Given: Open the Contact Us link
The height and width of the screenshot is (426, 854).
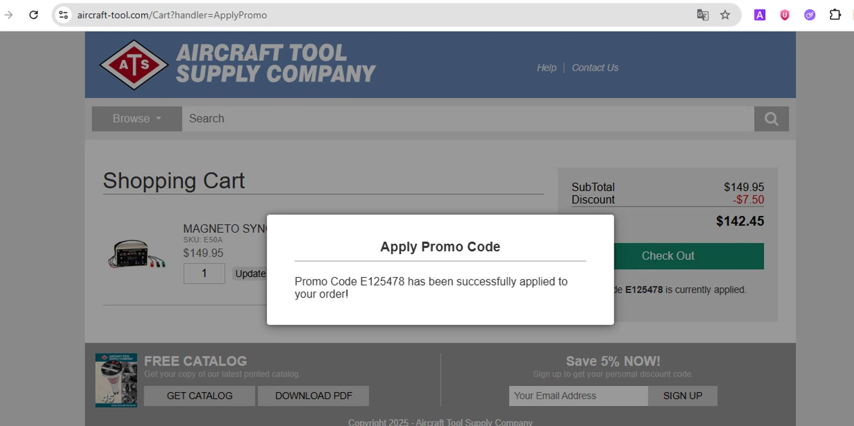Looking at the screenshot, I should point(595,68).
